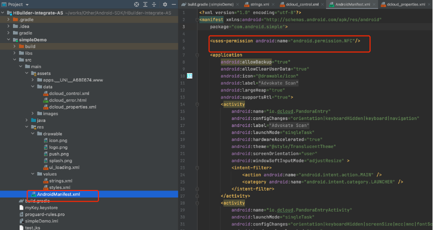The height and width of the screenshot is (230, 433).
Task: Expand the images folder
Action: [33, 113]
